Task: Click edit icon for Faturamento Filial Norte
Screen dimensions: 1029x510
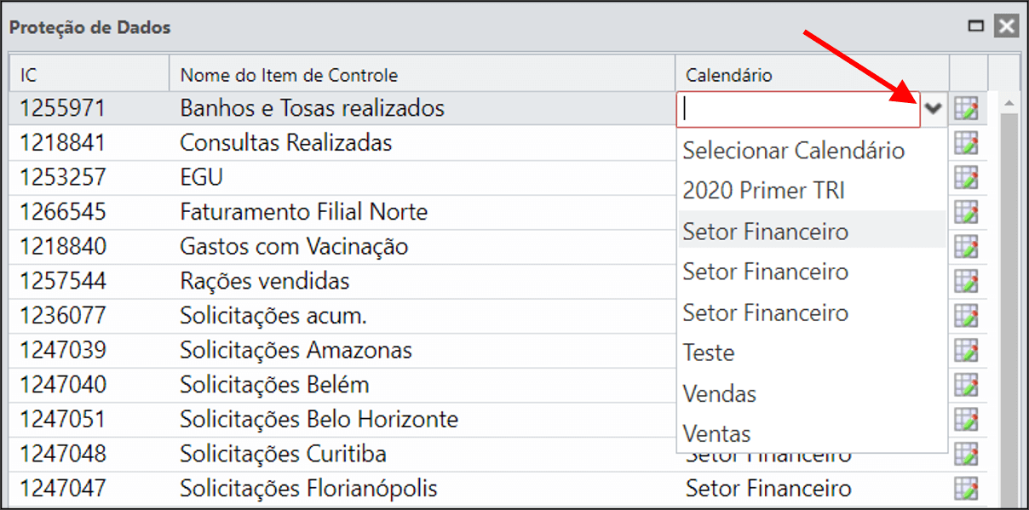Action: pyautogui.click(x=966, y=212)
